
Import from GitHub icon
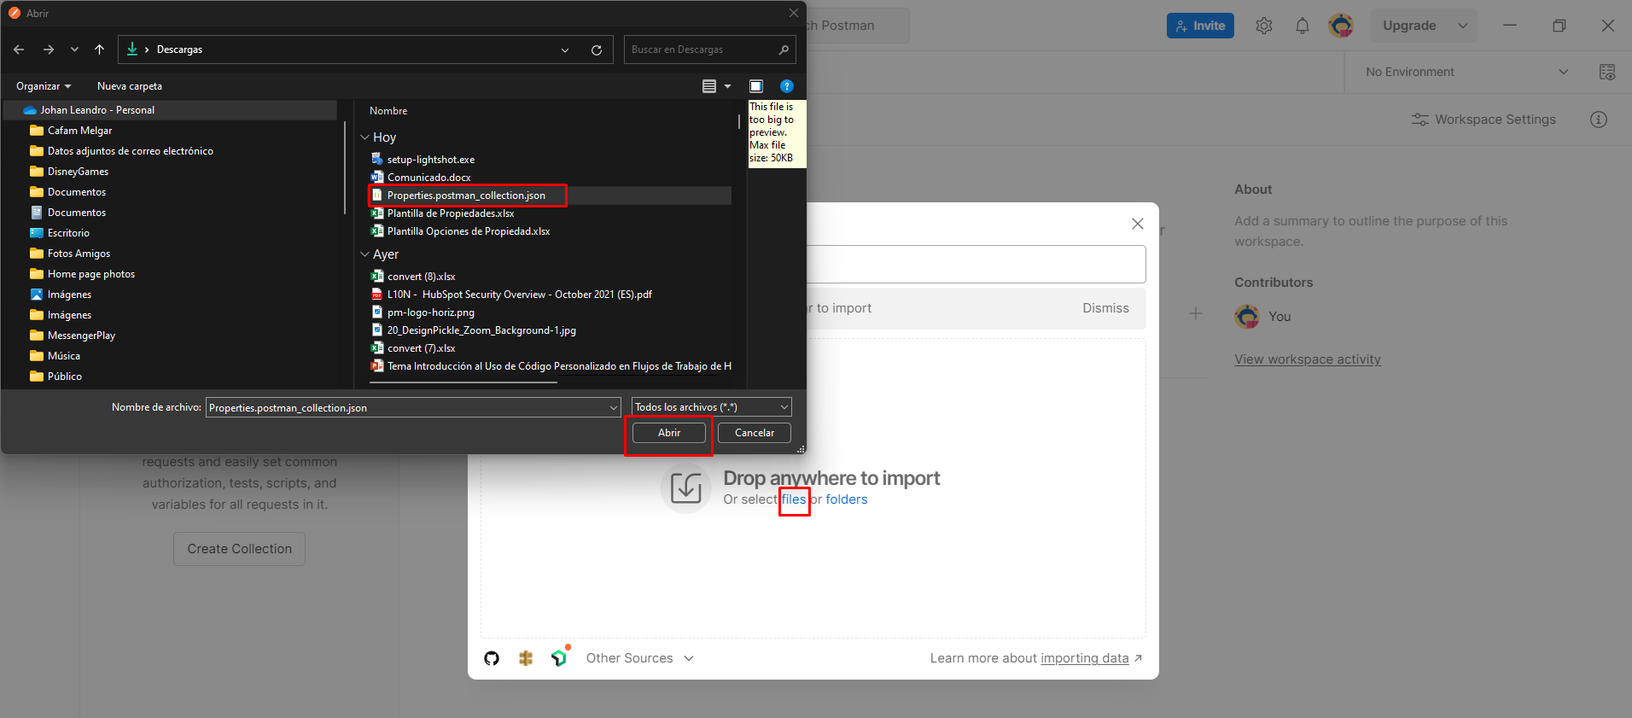click(492, 658)
